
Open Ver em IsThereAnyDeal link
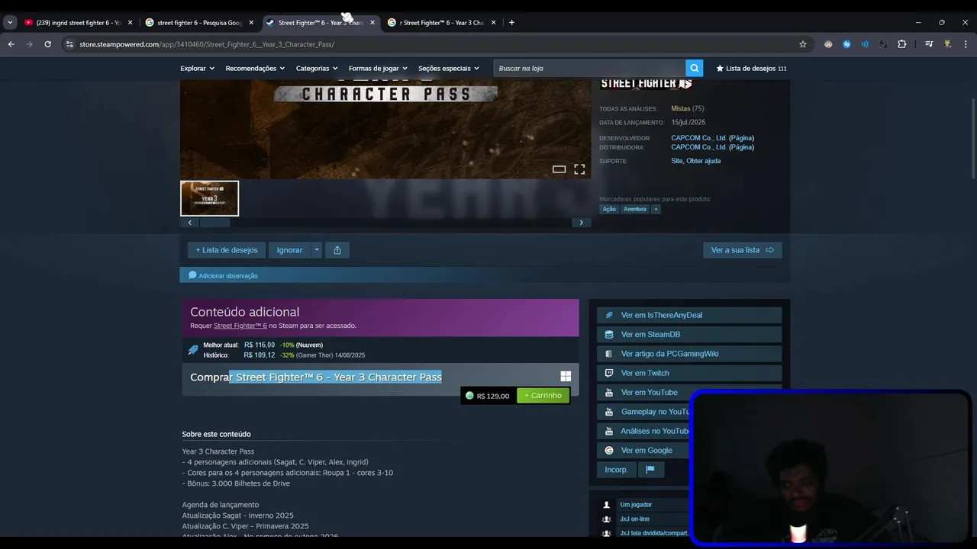coord(689,315)
